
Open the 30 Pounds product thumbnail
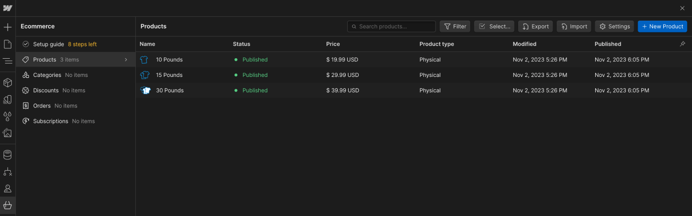tap(145, 90)
